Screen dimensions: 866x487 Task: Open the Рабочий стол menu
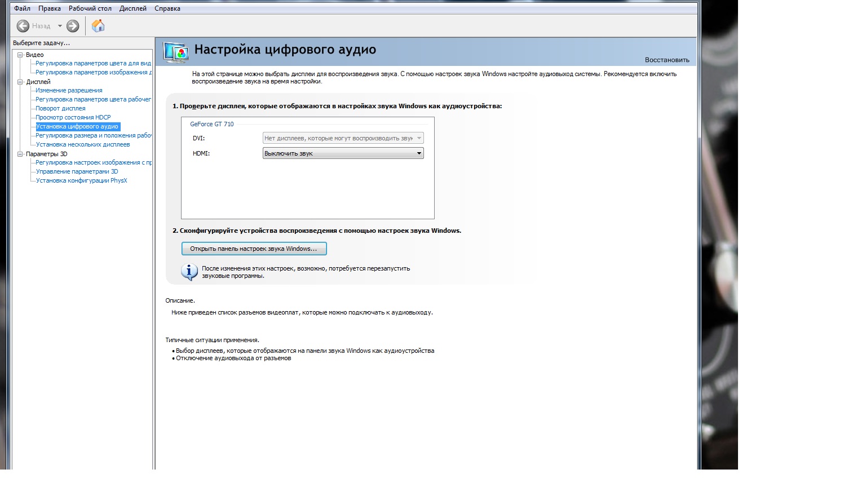(x=90, y=8)
